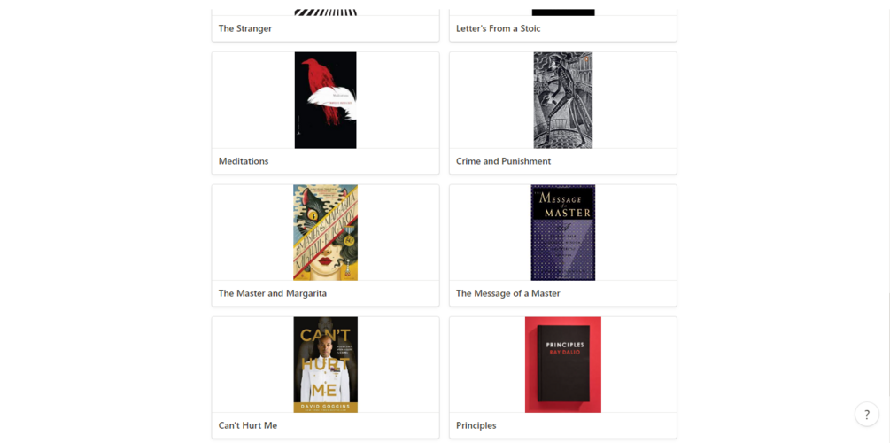Open The Message of a Master title
The width and height of the screenshot is (890, 443).
(508, 293)
